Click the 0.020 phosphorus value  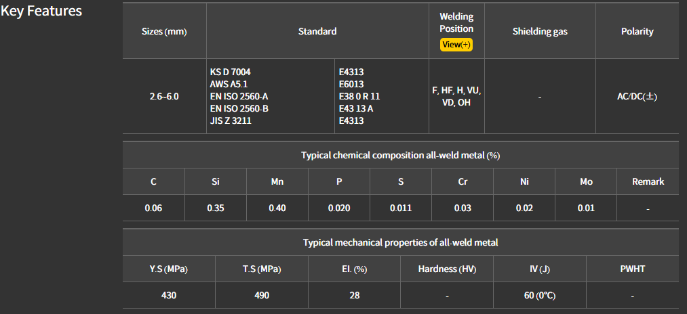339,208
